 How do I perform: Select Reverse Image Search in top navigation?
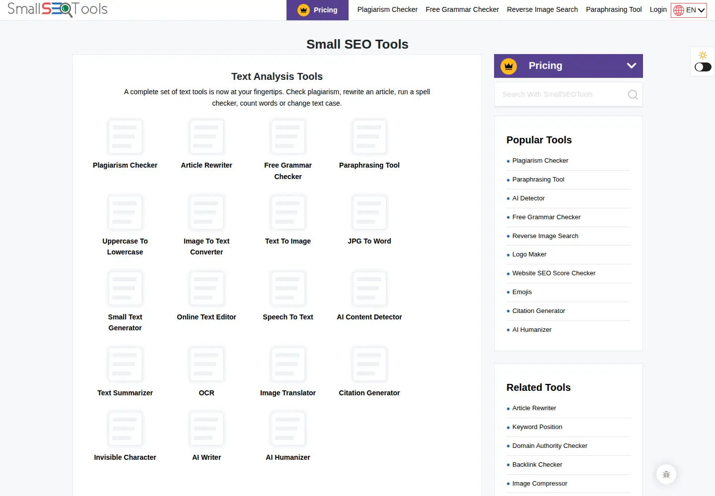click(x=542, y=9)
